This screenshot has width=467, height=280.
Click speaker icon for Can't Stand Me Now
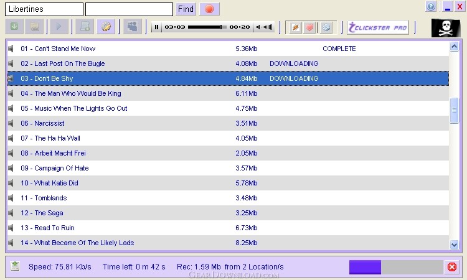pyautogui.click(x=11, y=49)
